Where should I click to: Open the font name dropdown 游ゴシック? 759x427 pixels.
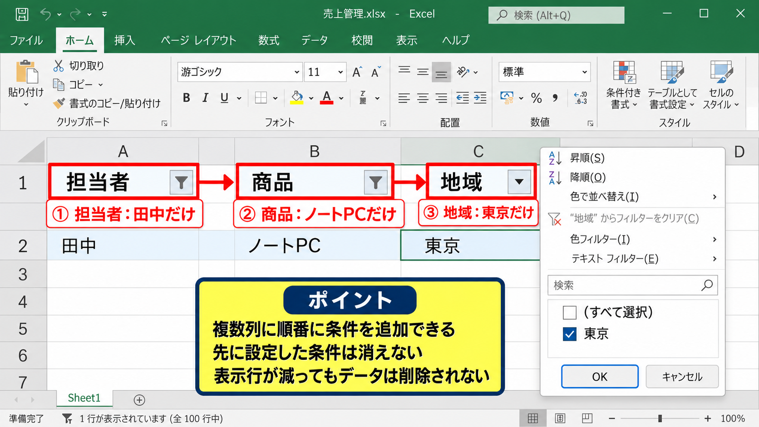tap(296, 72)
